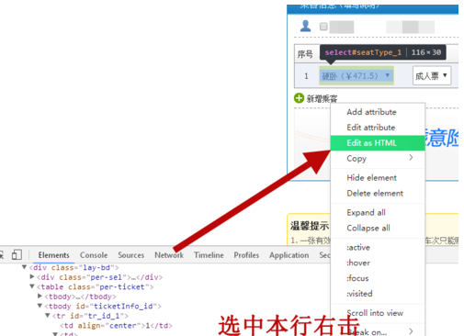Select the td align center line
The image size is (464, 336).
click(117, 325)
